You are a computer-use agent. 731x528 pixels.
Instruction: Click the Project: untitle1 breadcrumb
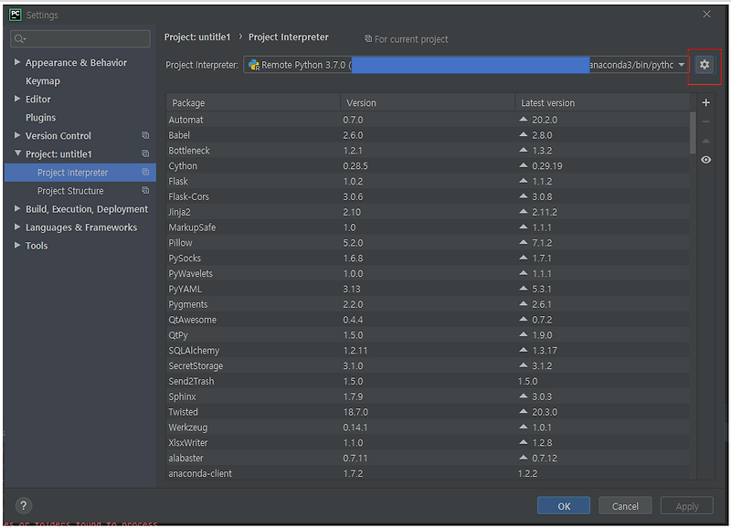pyautogui.click(x=197, y=37)
